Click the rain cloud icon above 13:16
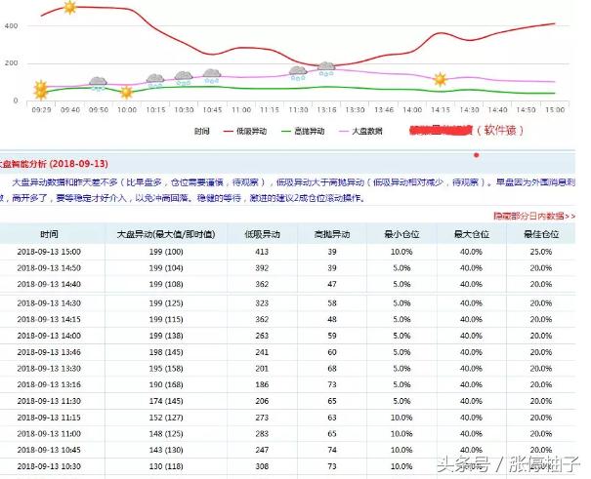Image resolution: width=591 pixels, height=479 pixels. (x=326, y=69)
